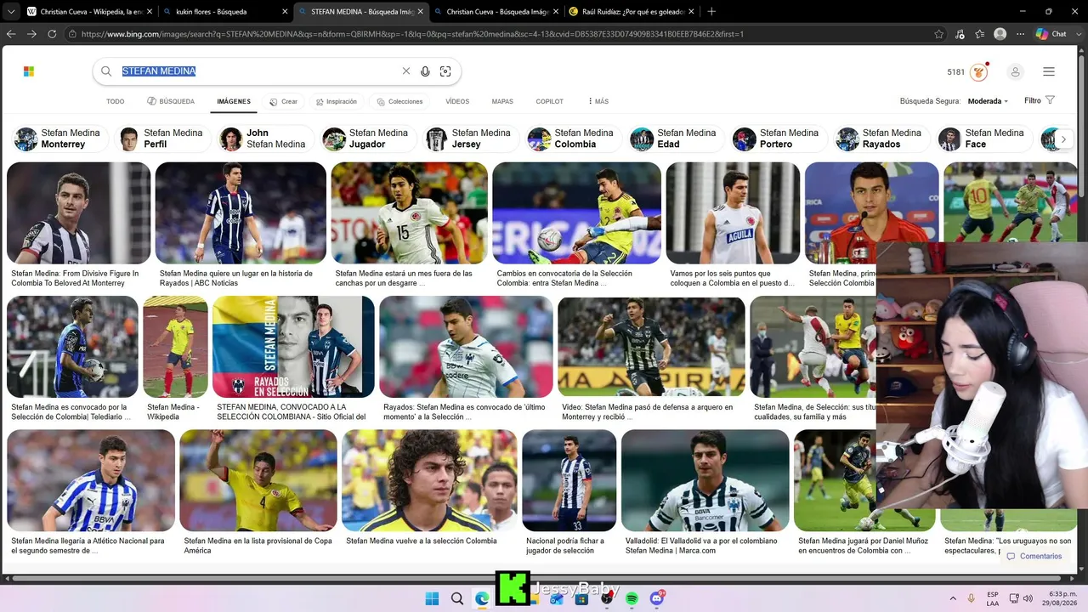Click the STEFAN MEDINA search text field
Screen dimensions: 1088x612
[x=258, y=71]
